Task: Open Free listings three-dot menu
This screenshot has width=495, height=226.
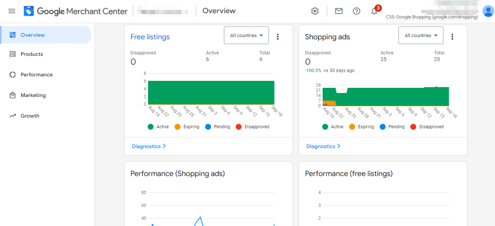Action: click(x=278, y=37)
